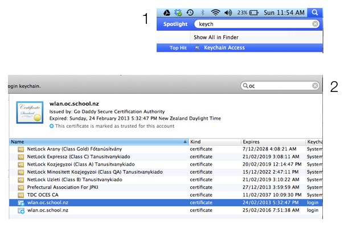Click the Bluetooth status icon
344x231 pixels.
[202, 12]
